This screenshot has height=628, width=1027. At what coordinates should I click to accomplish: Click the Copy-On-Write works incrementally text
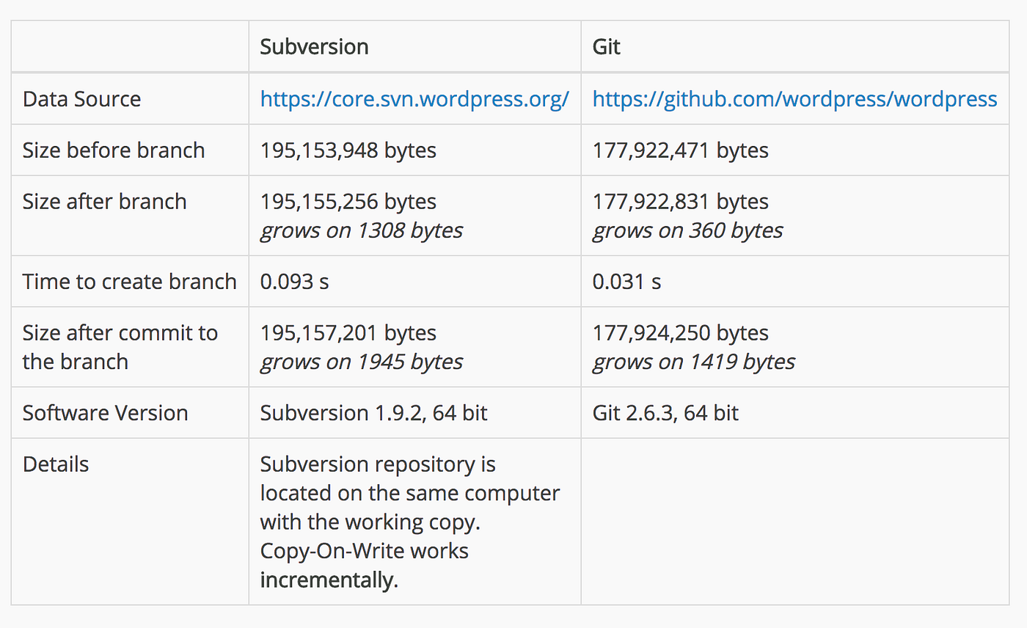coord(365,566)
